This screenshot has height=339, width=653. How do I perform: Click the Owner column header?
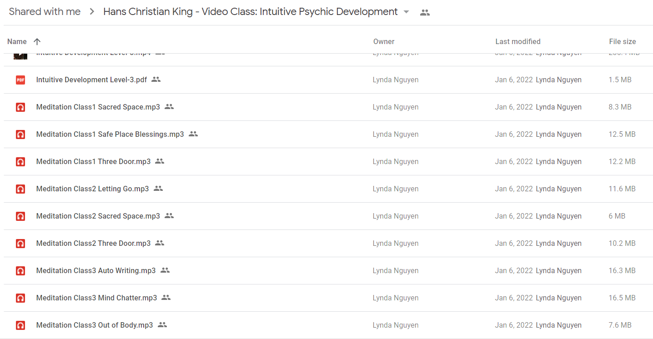(x=384, y=41)
